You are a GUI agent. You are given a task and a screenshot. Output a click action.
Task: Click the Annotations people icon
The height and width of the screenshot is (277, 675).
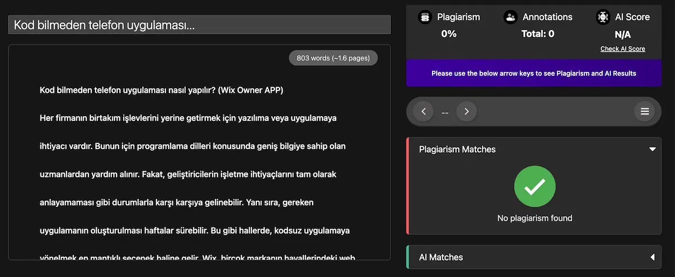pos(511,17)
